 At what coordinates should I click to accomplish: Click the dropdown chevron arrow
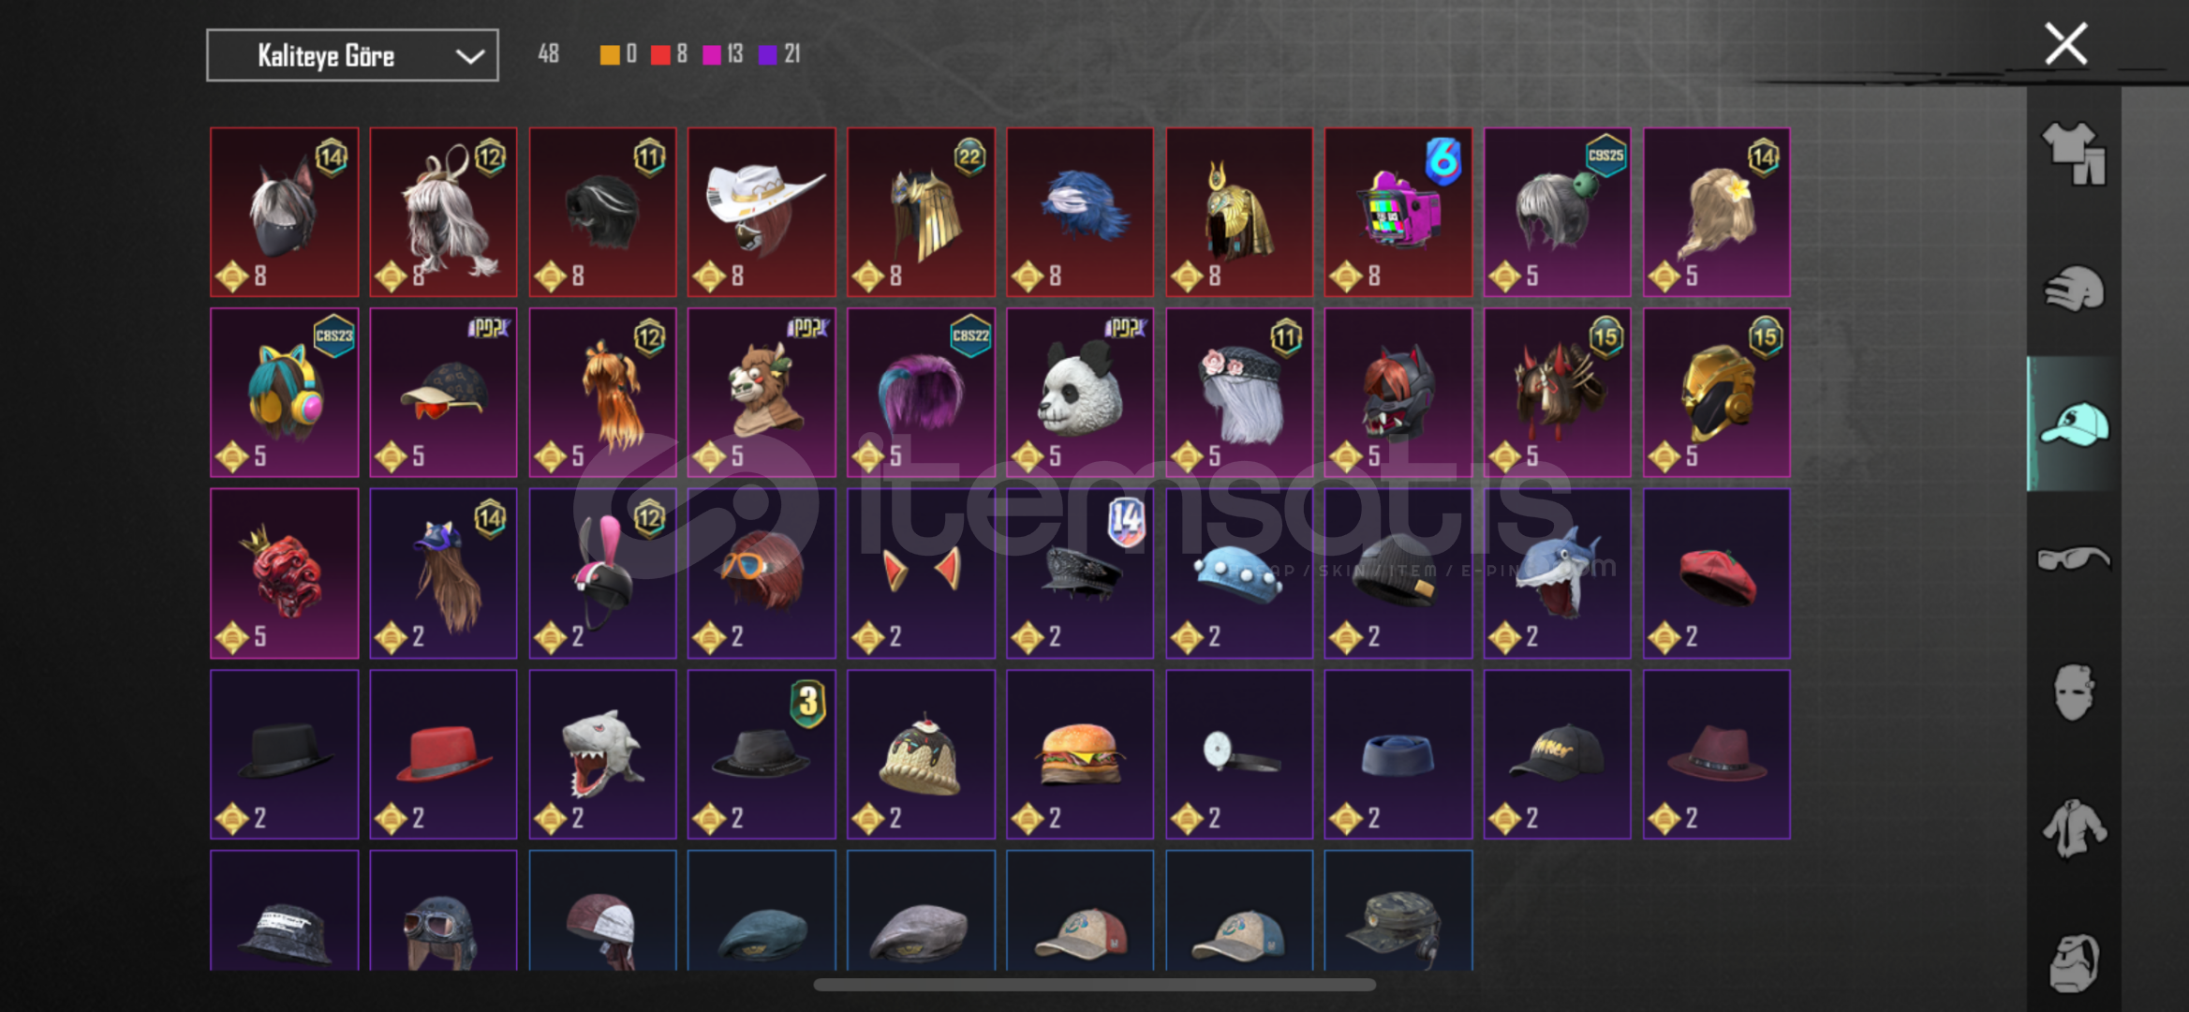(469, 56)
